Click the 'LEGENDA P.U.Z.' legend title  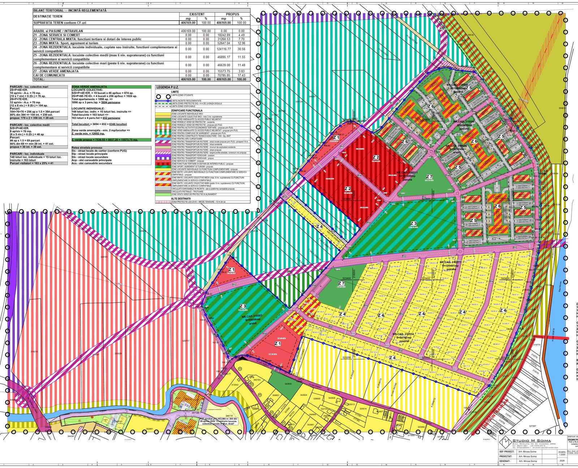pyautogui.click(x=168, y=87)
